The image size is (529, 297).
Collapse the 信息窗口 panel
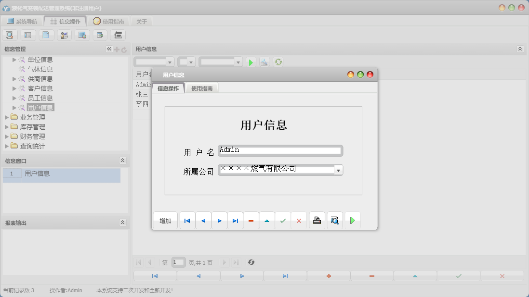123,161
